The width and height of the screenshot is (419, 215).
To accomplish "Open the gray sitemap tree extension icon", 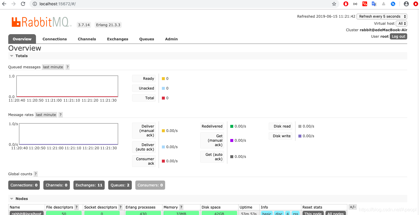I will point(384,4).
